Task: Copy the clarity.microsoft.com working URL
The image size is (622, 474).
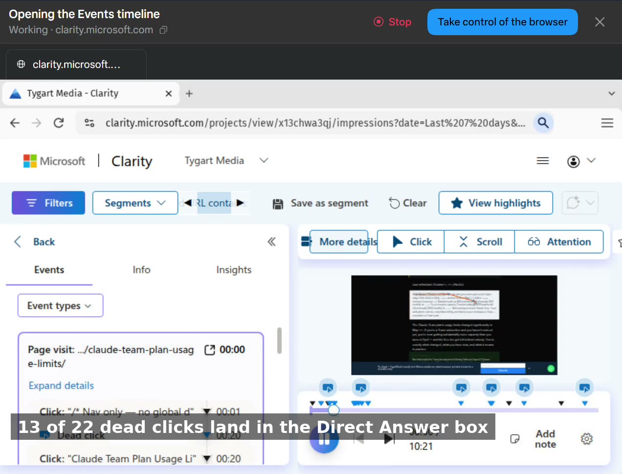Action: 164,30
